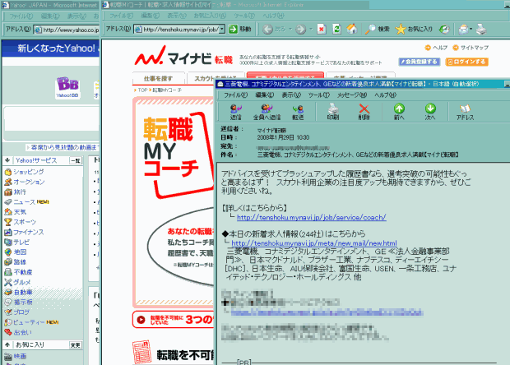The image size is (510, 365).
Task: Click the Mynavi 転職 logo
Action: coord(183,56)
